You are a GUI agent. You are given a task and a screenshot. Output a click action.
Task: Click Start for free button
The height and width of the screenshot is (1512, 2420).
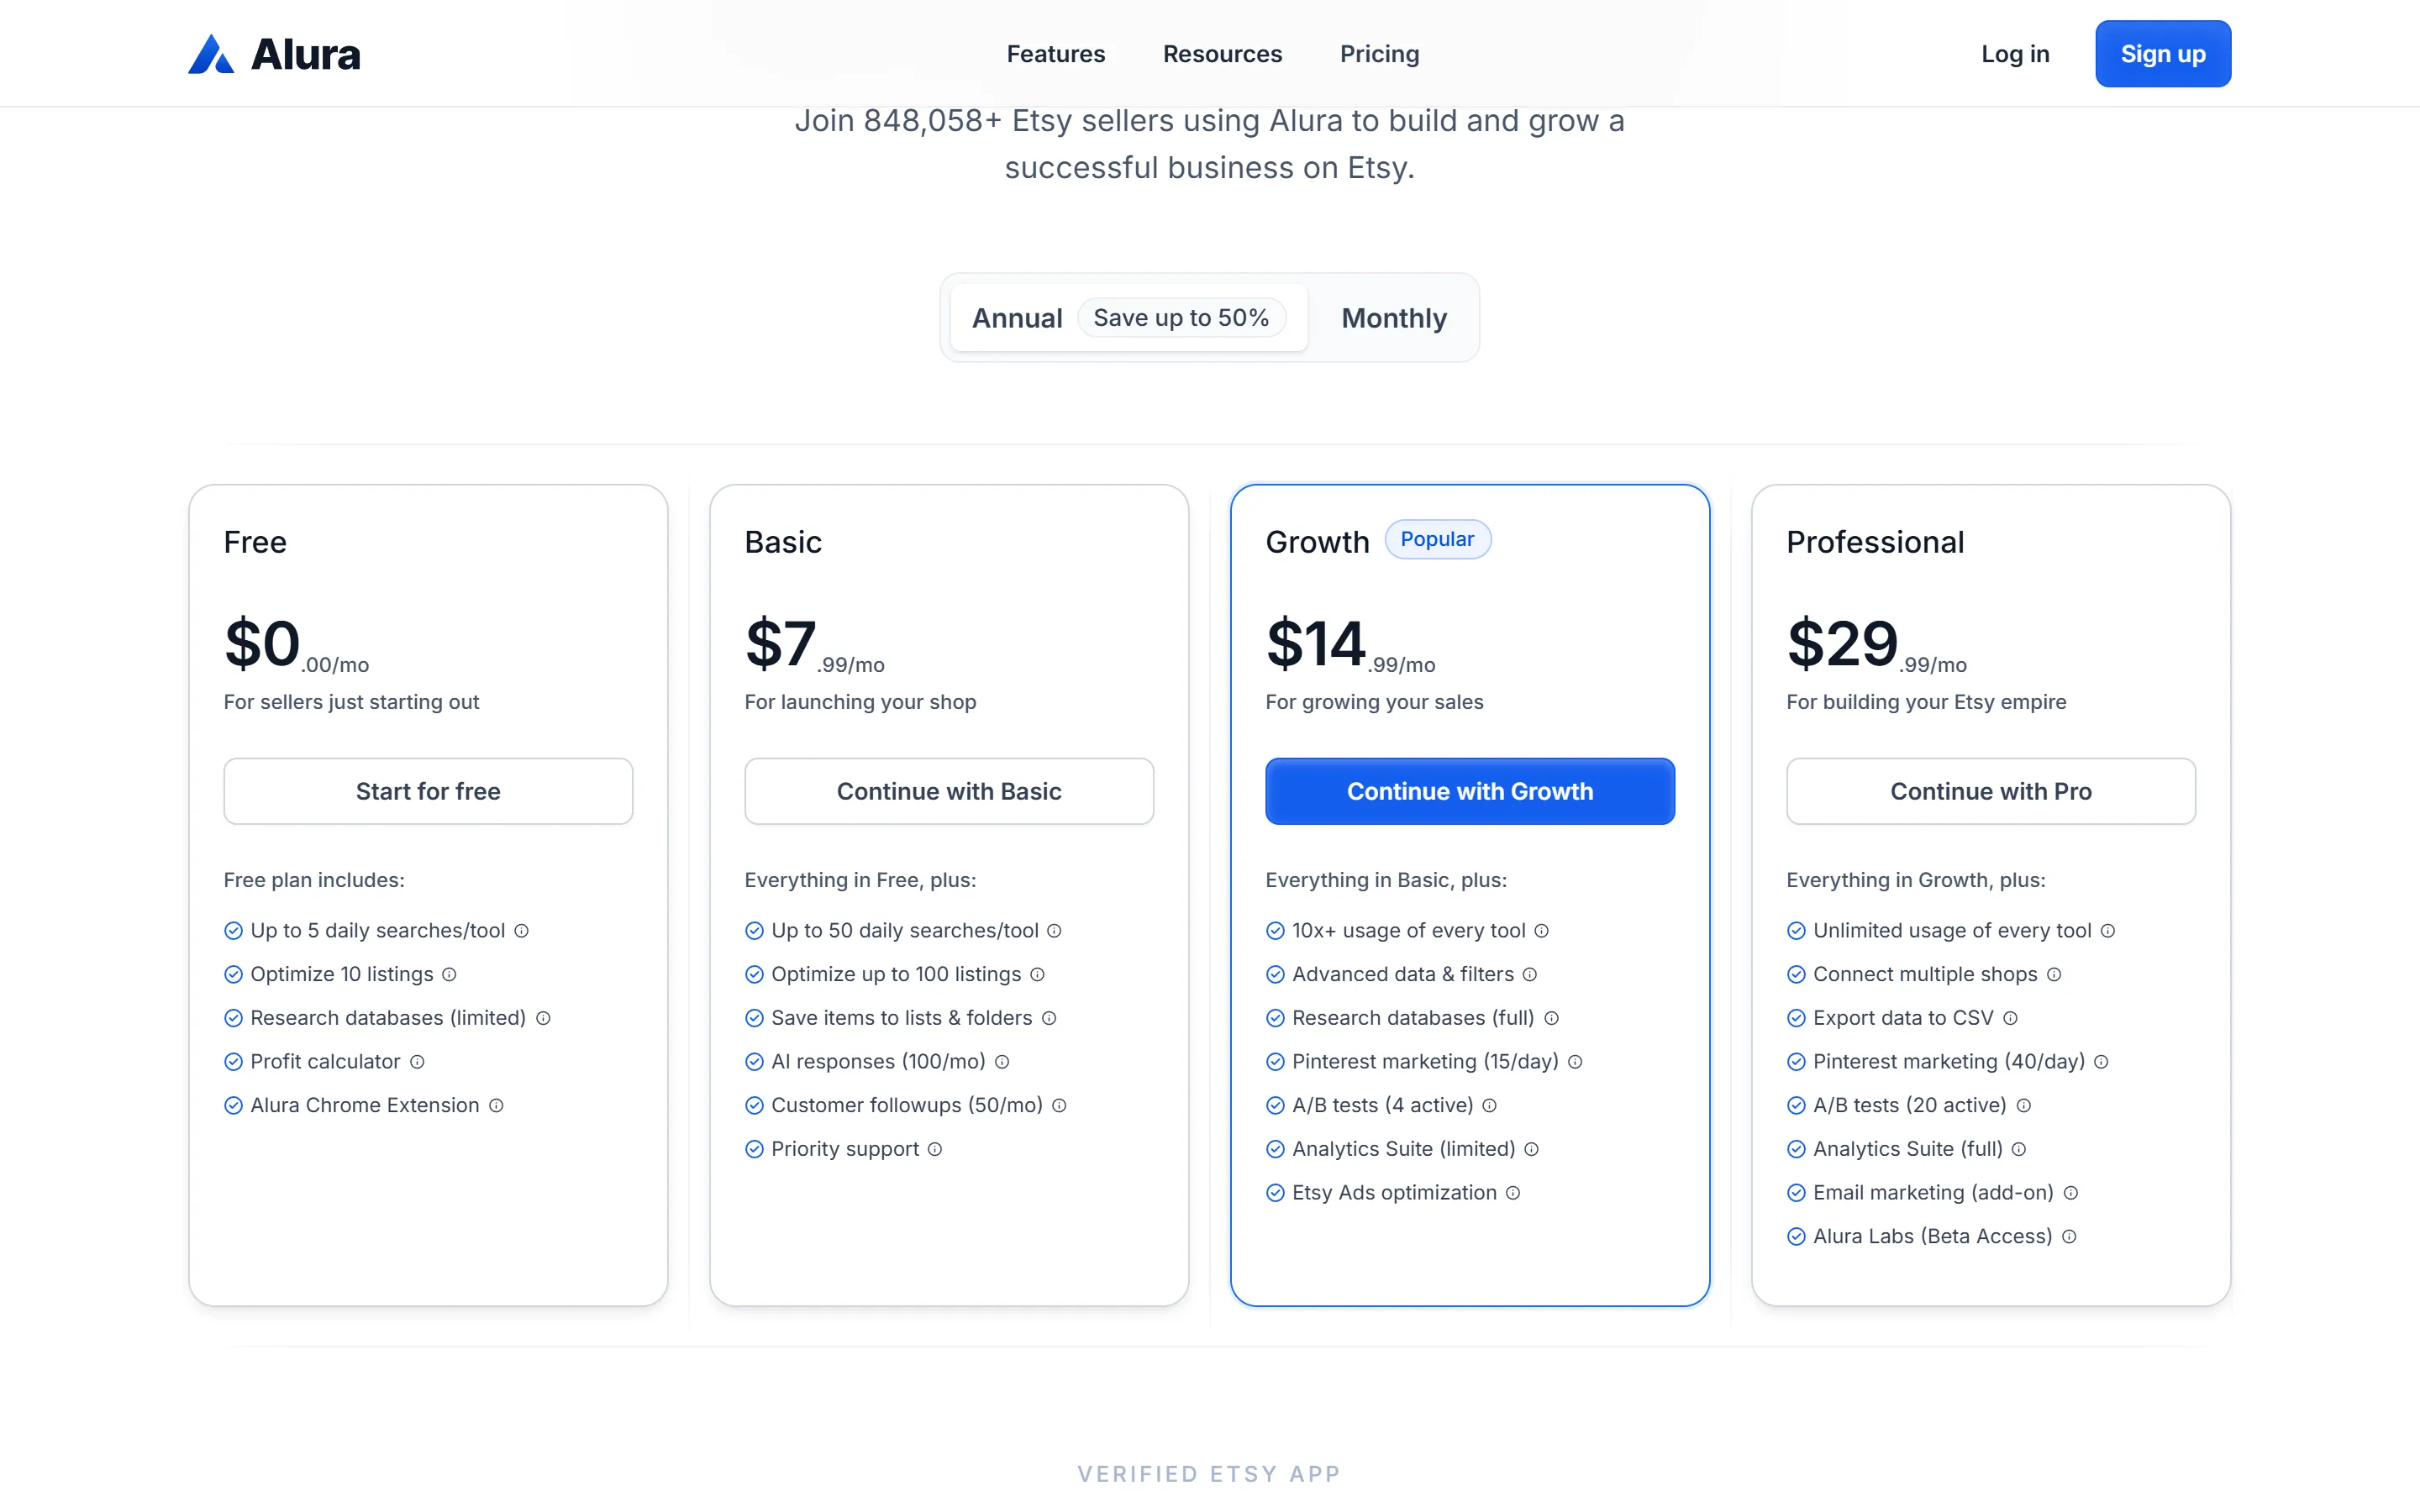click(428, 791)
